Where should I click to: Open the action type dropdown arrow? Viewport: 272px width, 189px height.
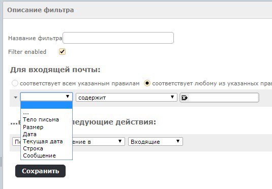120,141
